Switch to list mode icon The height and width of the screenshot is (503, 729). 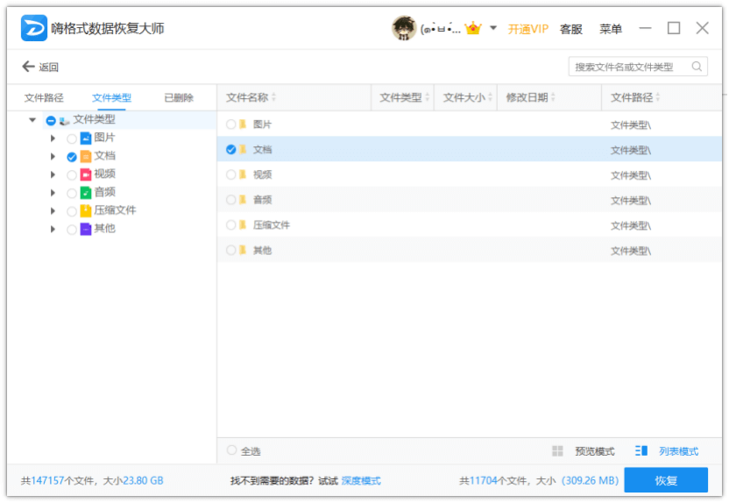tap(641, 451)
